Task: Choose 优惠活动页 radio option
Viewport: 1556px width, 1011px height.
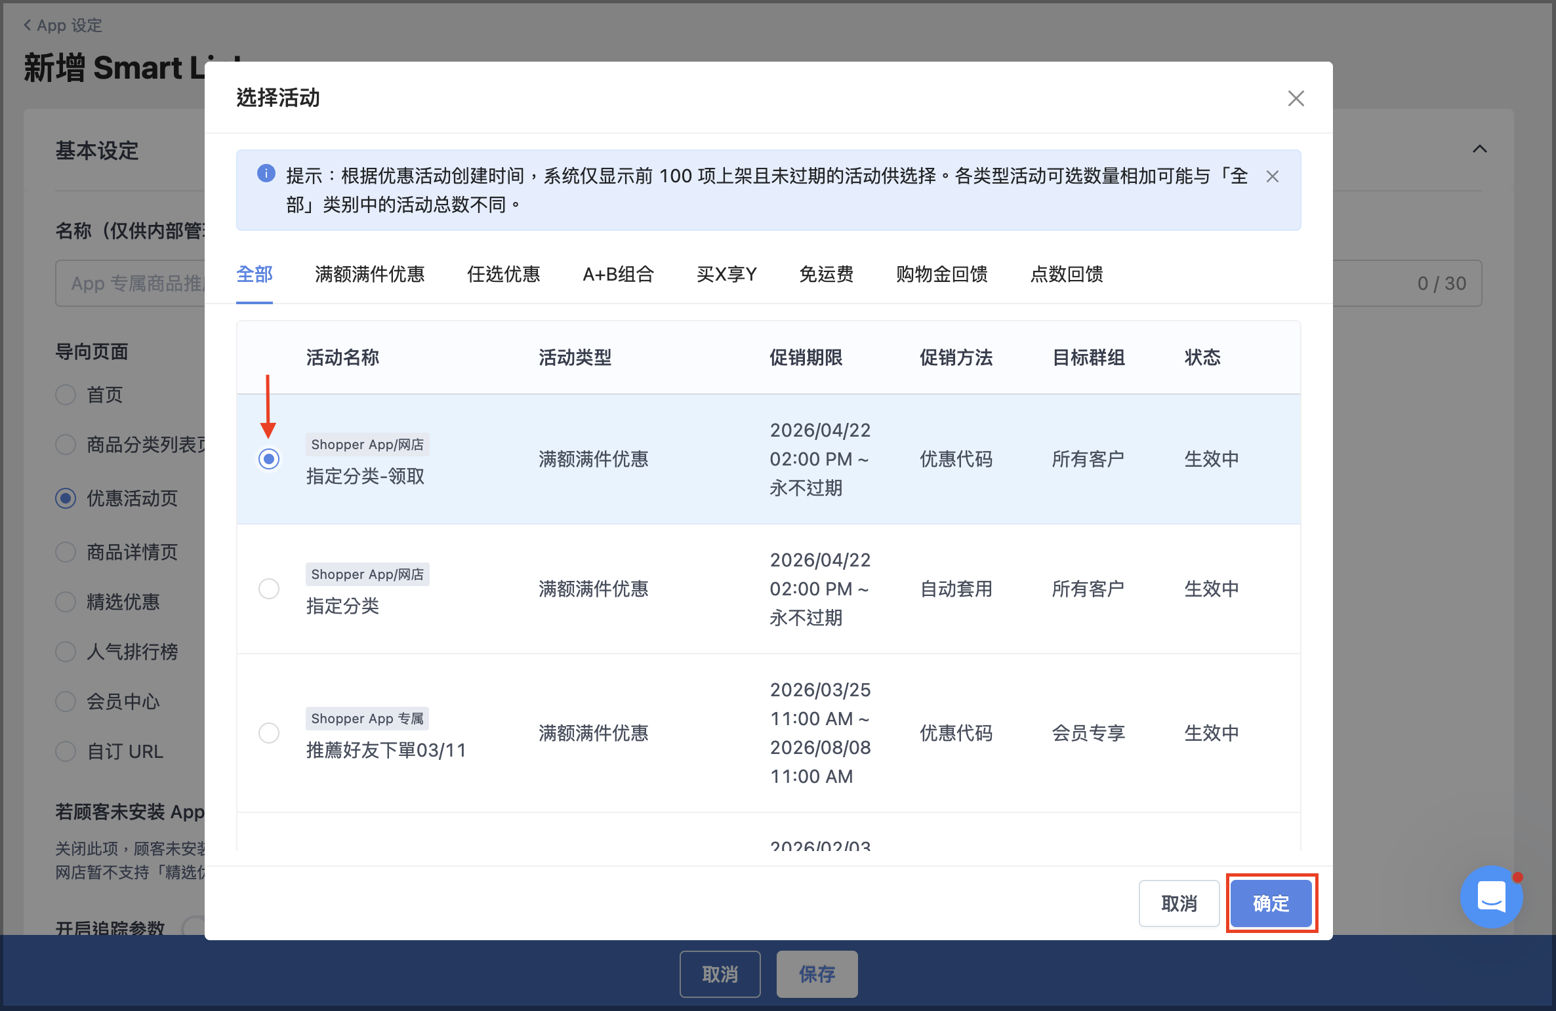Action: (66, 498)
